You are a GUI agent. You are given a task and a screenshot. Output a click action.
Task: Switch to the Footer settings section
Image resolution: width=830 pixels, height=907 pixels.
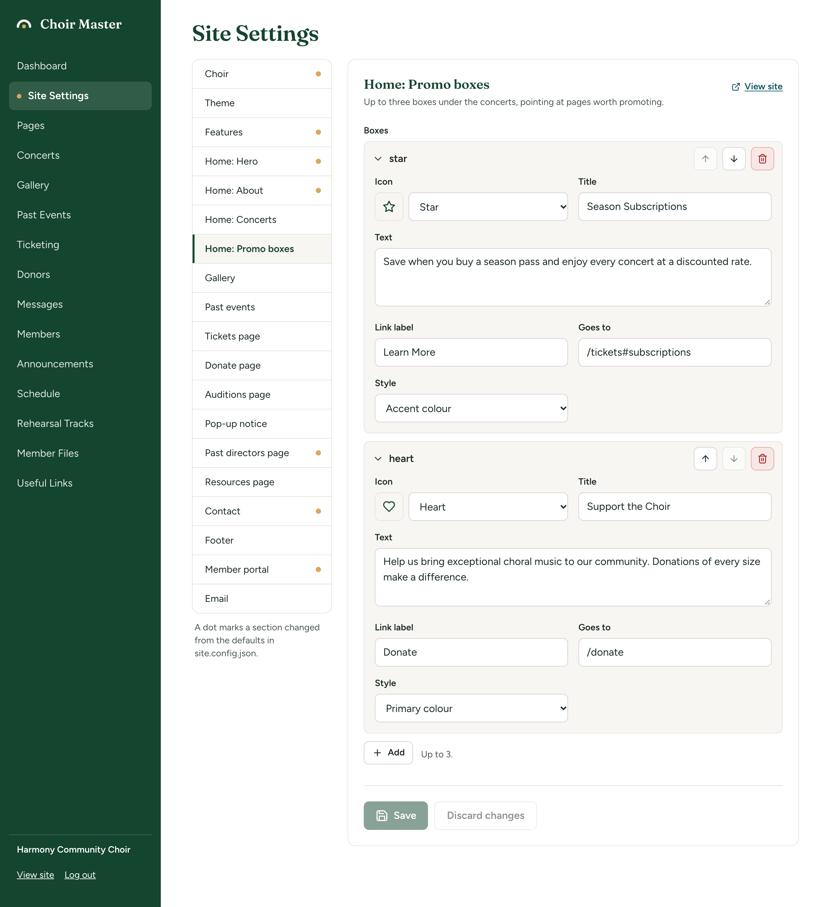tap(262, 540)
